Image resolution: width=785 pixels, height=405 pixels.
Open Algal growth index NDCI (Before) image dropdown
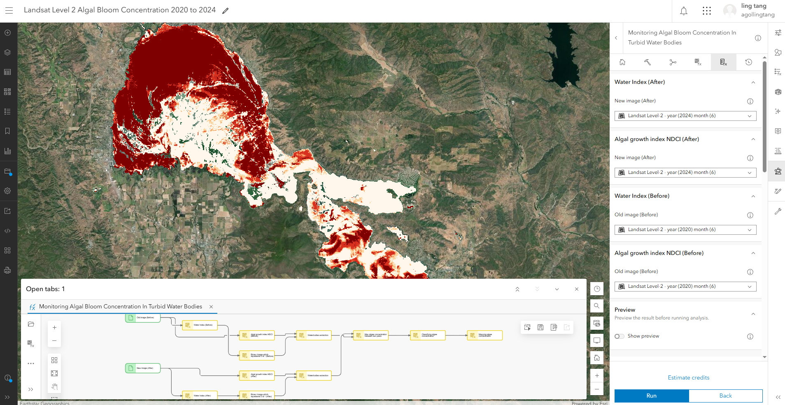[685, 287]
